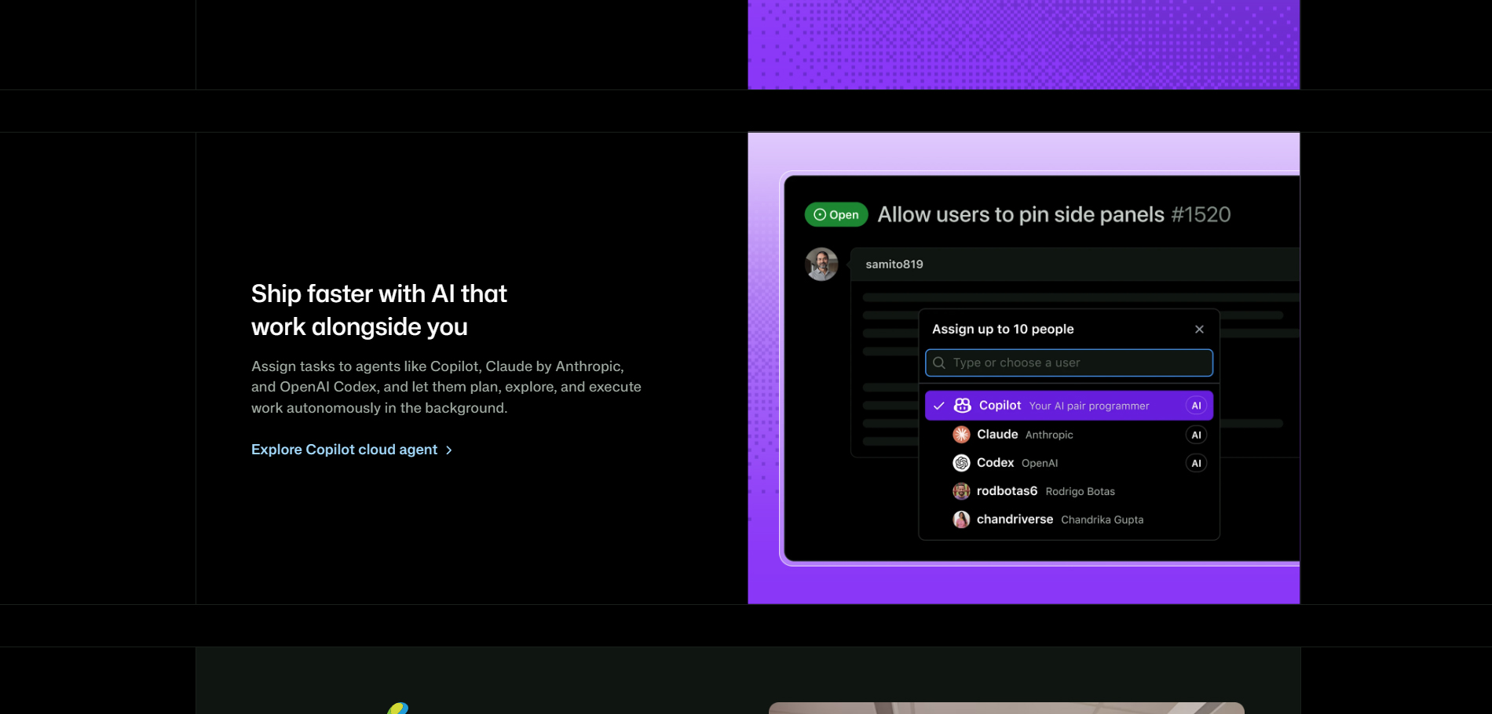The image size is (1492, 714).
Task: Click the samito819 username
Action: 894,264
